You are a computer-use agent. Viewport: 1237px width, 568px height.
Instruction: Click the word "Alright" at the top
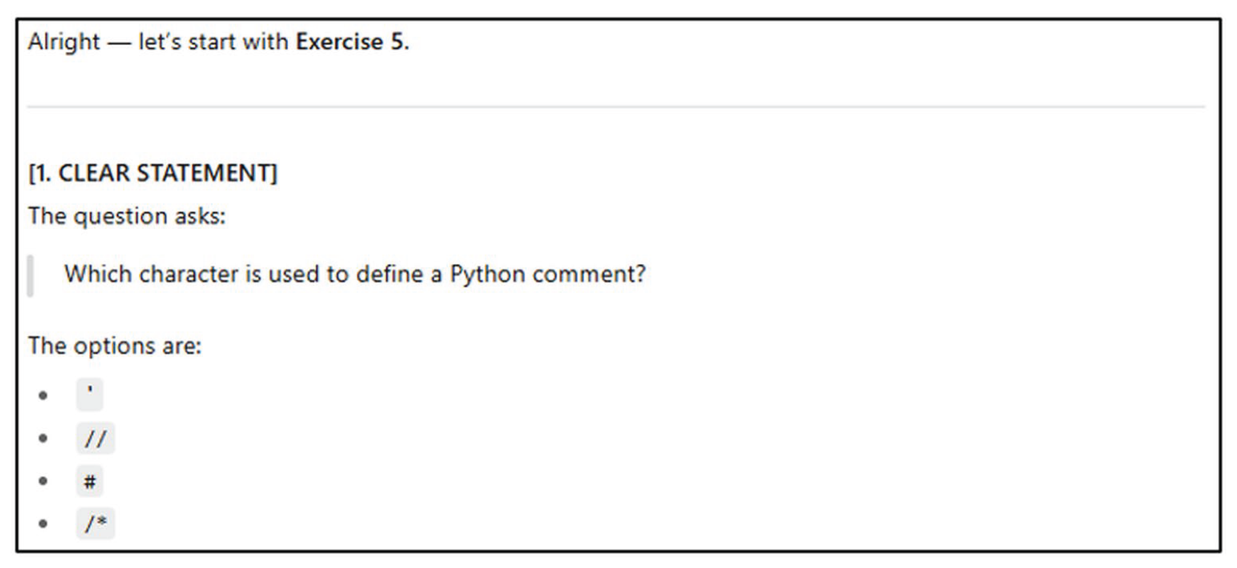coord(64,42)
